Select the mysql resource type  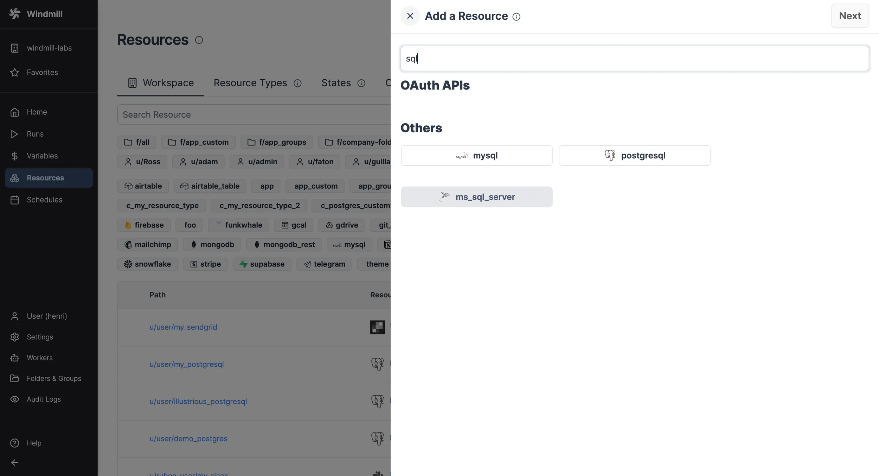pyautogui.click(x=476, y=156)
